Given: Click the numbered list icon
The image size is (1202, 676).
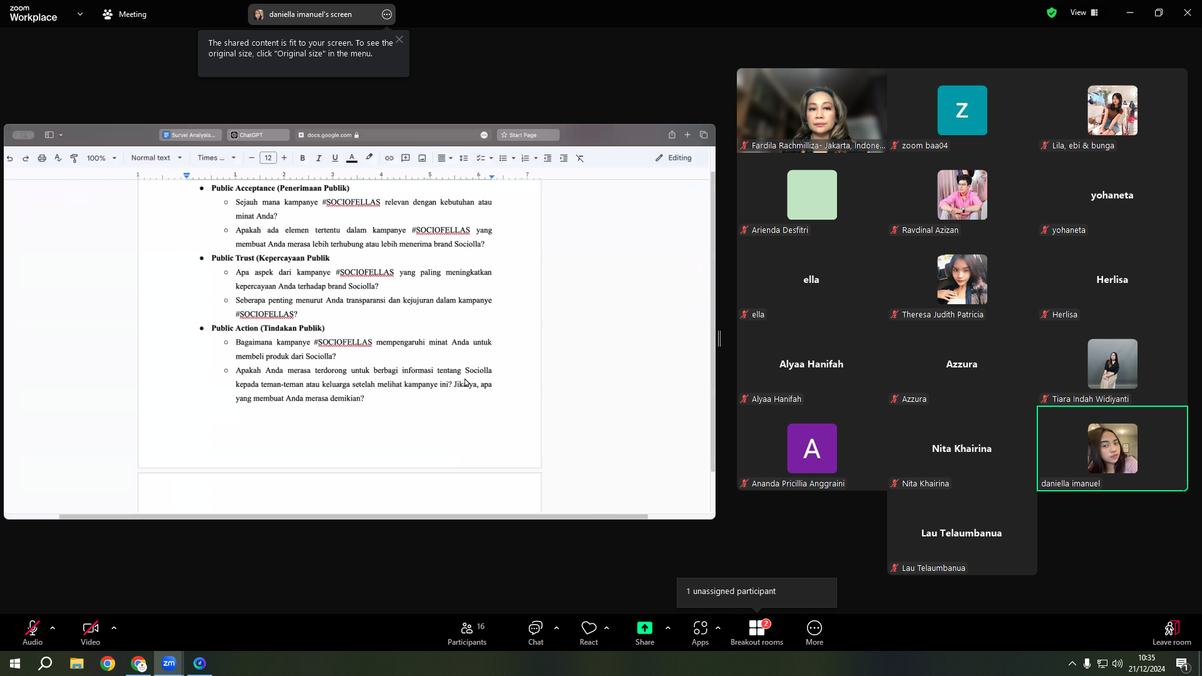Looking at the screenshot, I should tap(525, 158).
